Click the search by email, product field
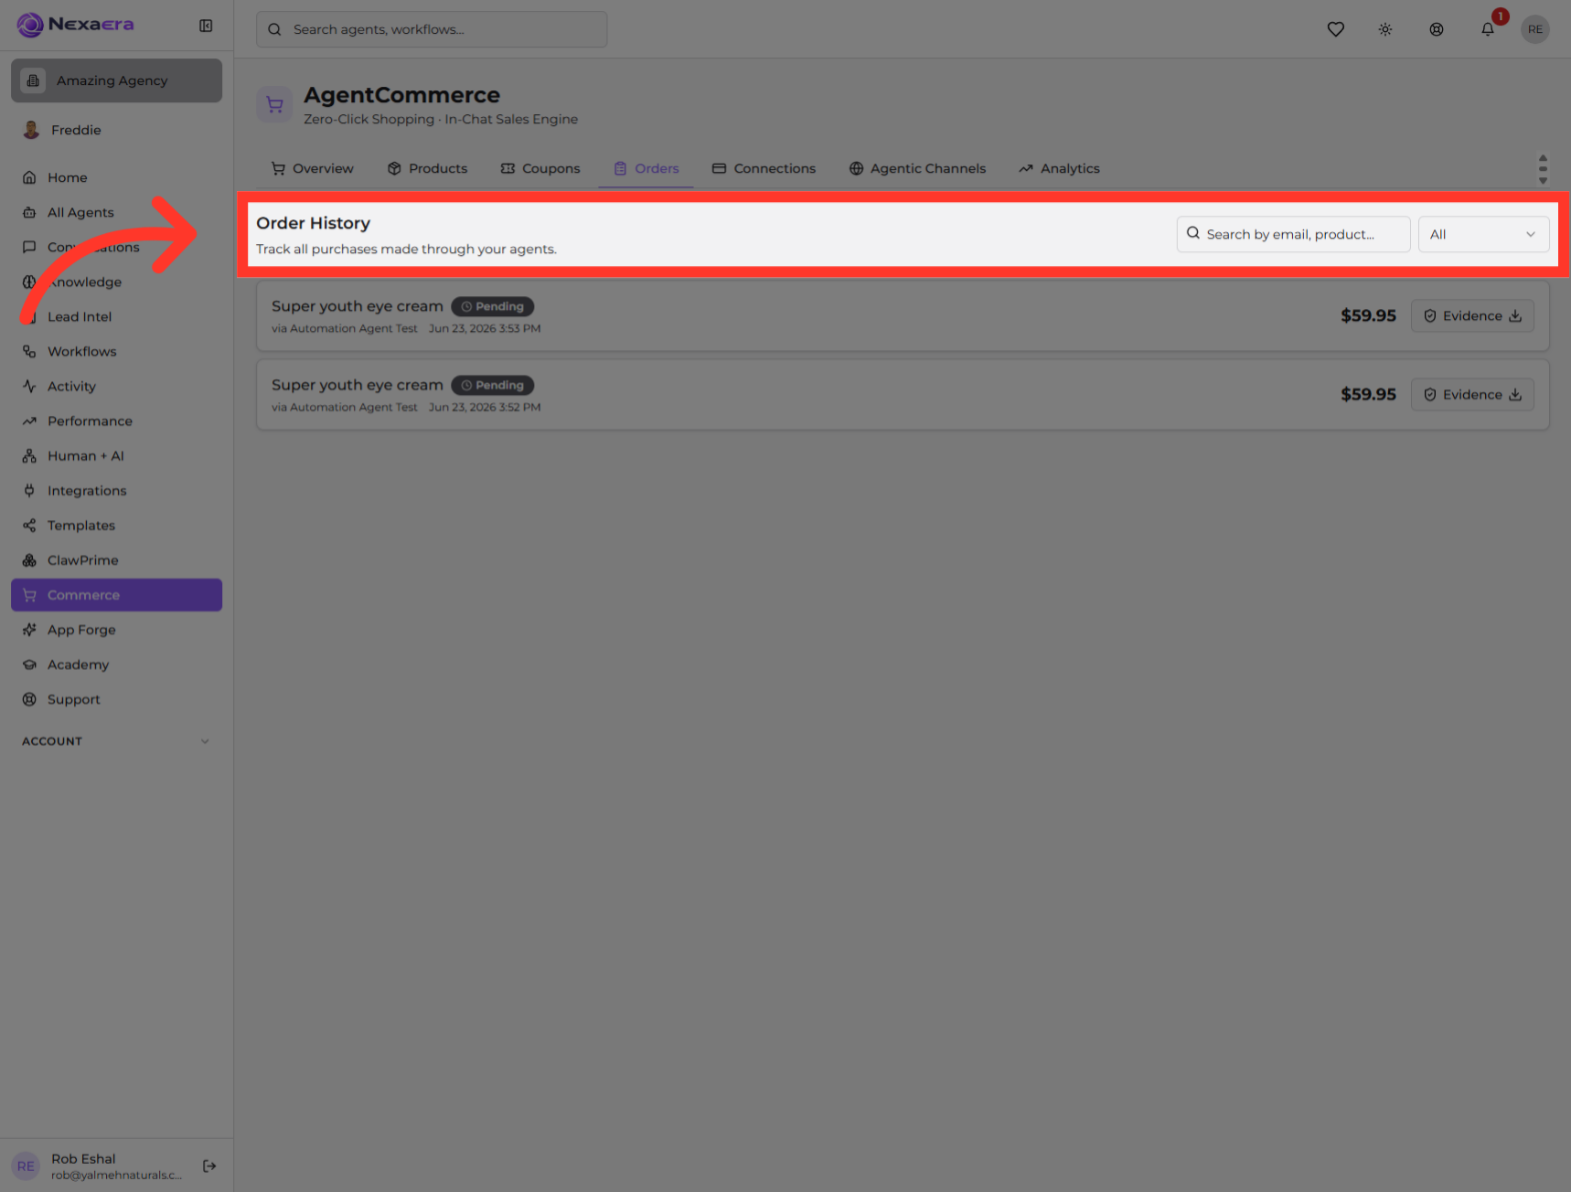Screen dimensions: 1571x1192 pos(1293,234)
